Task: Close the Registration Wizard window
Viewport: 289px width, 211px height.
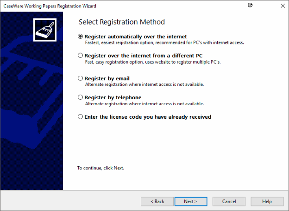Action: 283,6
